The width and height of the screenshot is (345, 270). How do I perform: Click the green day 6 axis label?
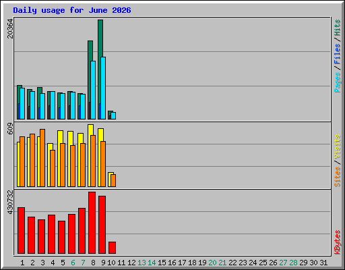73,263
